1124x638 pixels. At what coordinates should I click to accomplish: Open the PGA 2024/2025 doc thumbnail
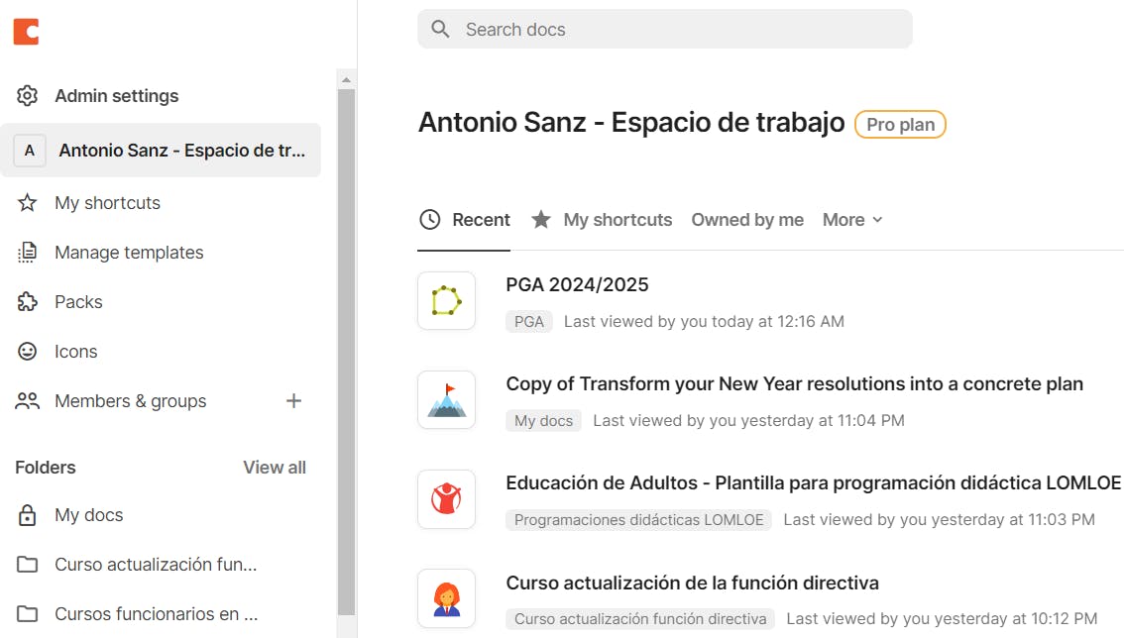point(447,301)
